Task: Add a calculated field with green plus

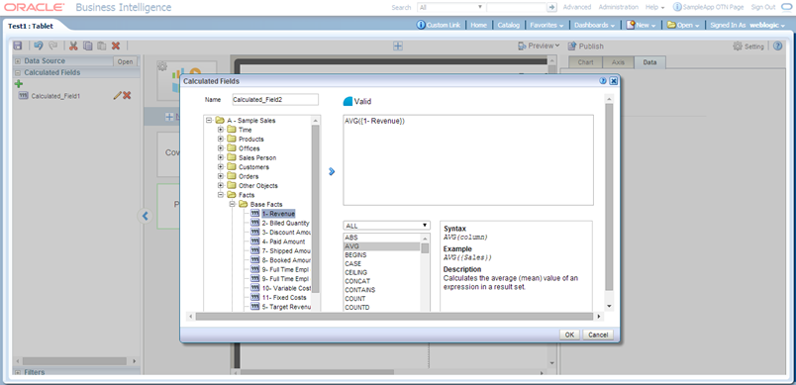Action: pos(19,84)
